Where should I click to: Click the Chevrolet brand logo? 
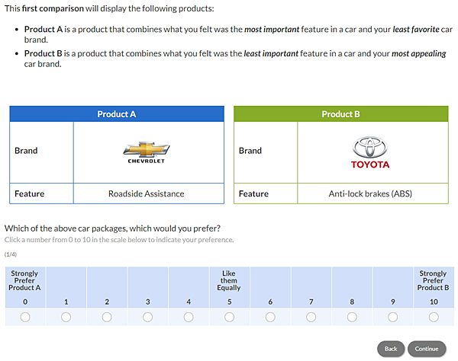(x=146, y=152)
